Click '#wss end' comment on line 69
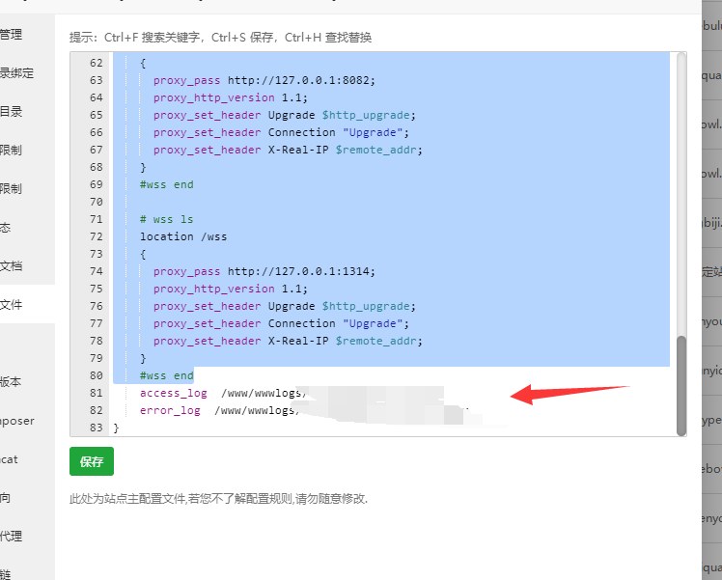The height and width of the screenshot is (580, 722). [167, 184]
